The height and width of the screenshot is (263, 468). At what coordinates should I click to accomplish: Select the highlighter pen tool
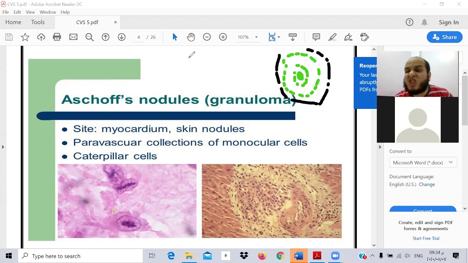point(332,37)
